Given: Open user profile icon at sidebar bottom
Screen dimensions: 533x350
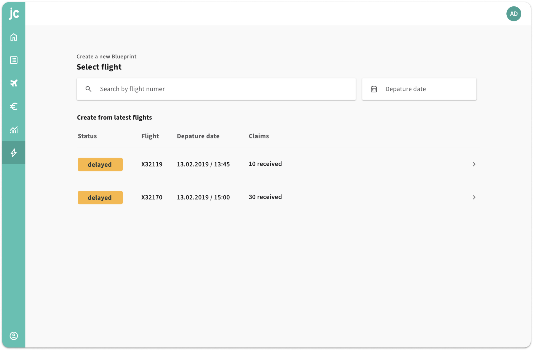Looking at the screenshot, I should click(14, 336).
